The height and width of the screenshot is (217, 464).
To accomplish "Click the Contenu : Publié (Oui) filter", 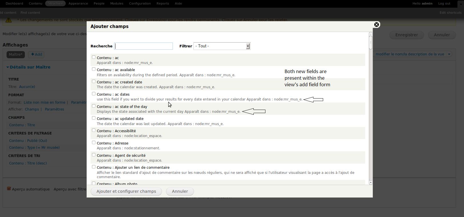I will (x=28, y=141).
